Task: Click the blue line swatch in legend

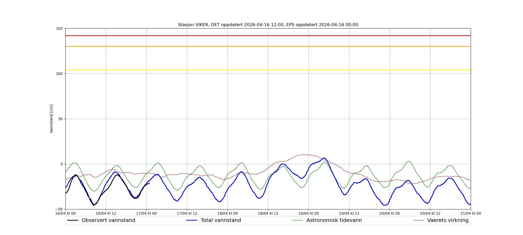Action: click(192, 220)
